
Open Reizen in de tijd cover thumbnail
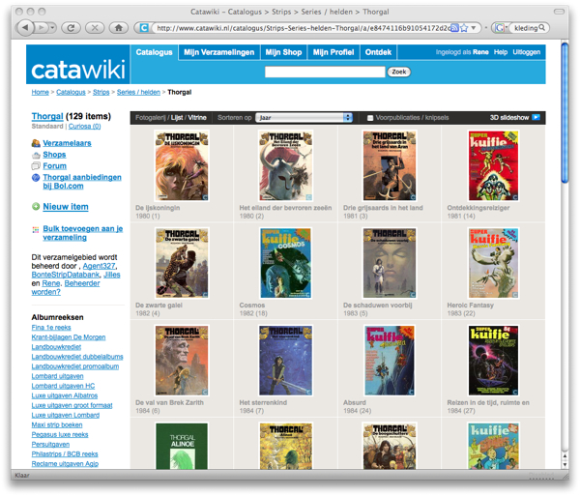[x=493, y=361]
